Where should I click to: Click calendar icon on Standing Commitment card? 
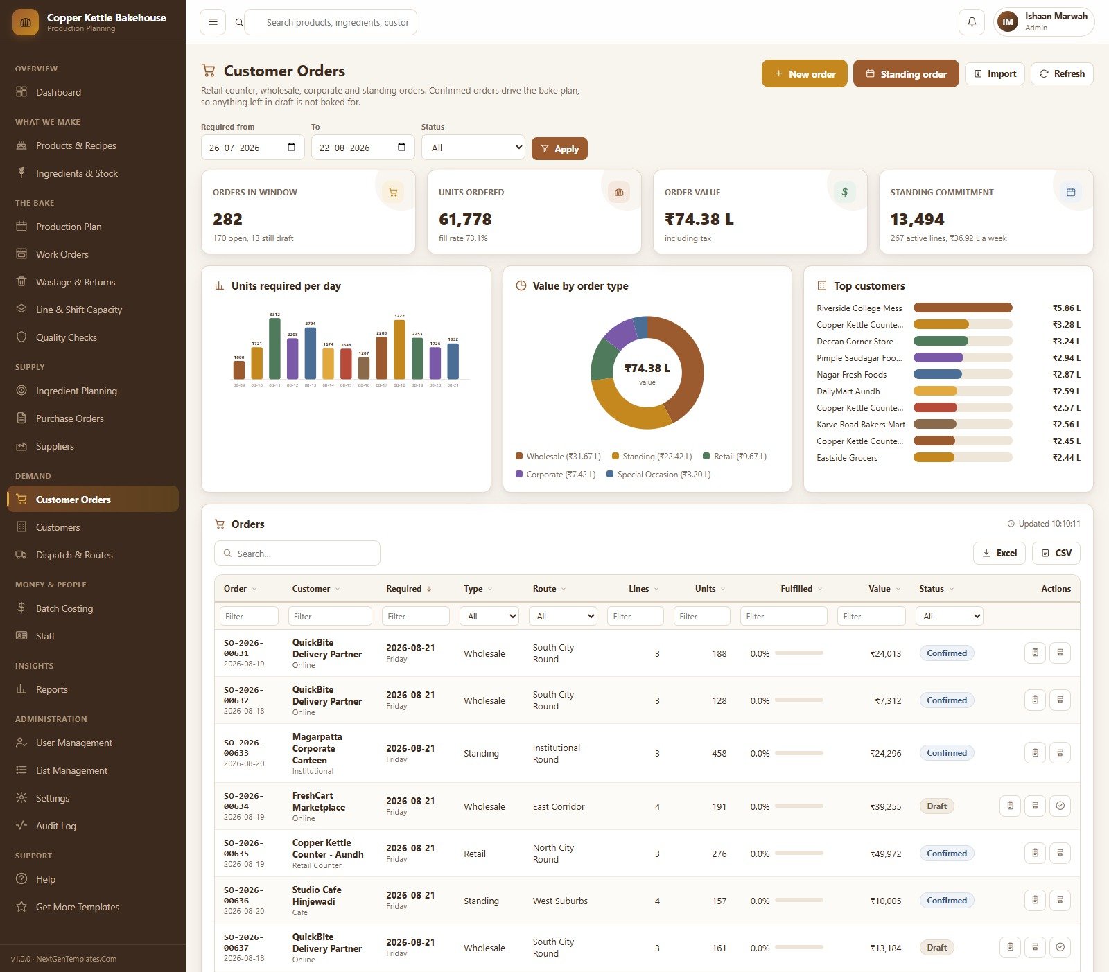[x=1071, y=192]
